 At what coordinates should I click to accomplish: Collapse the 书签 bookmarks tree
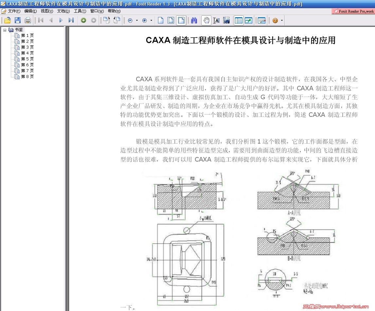(x=5, y=30)
